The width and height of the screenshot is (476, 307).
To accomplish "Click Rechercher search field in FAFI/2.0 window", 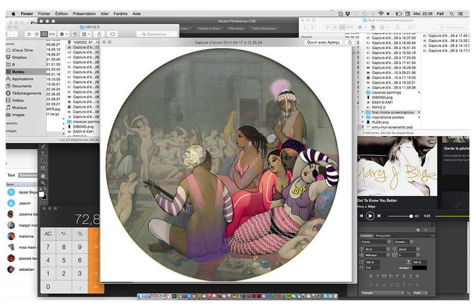I will (157, 34).
